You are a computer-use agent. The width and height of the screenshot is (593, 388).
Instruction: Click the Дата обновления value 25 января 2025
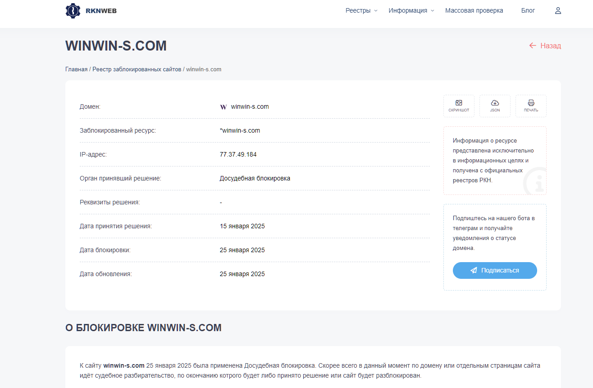point(242,274)
